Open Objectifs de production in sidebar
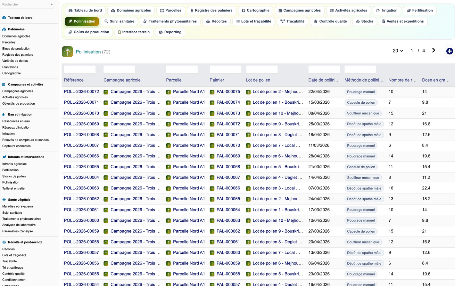Screen dimensions: 463x286 pyautogui.click(x=19, y=104)
